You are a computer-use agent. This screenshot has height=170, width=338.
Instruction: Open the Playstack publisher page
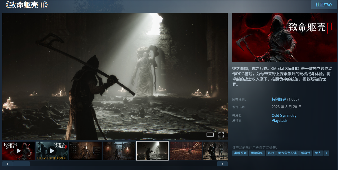point(279,120)
